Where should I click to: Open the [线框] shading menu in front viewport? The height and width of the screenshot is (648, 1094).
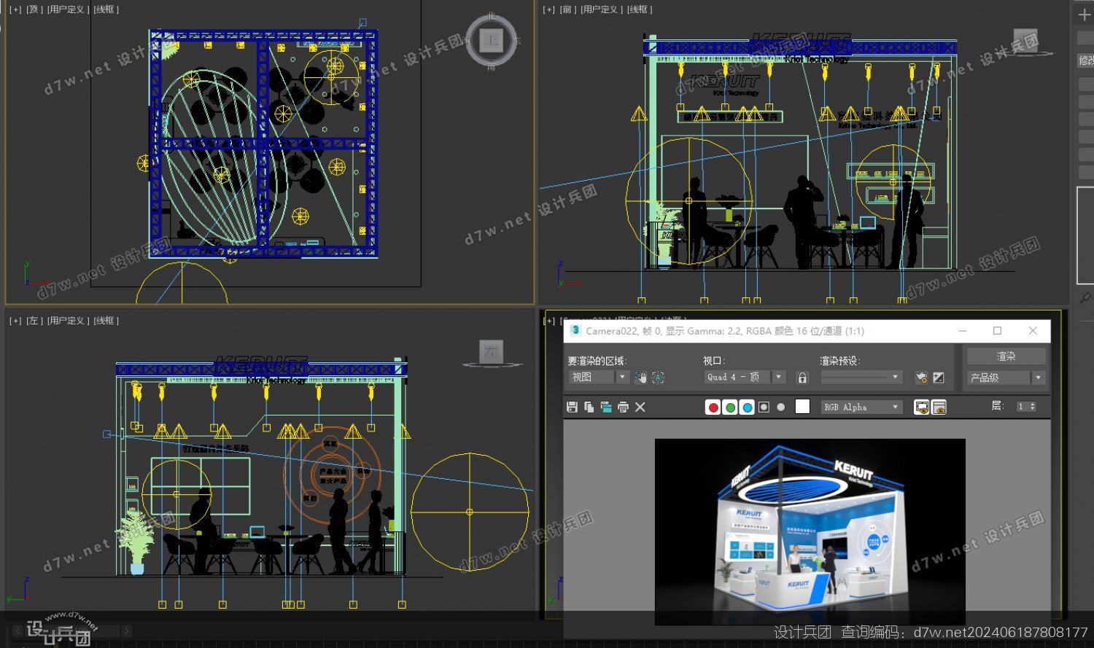[x=640, y=9]
